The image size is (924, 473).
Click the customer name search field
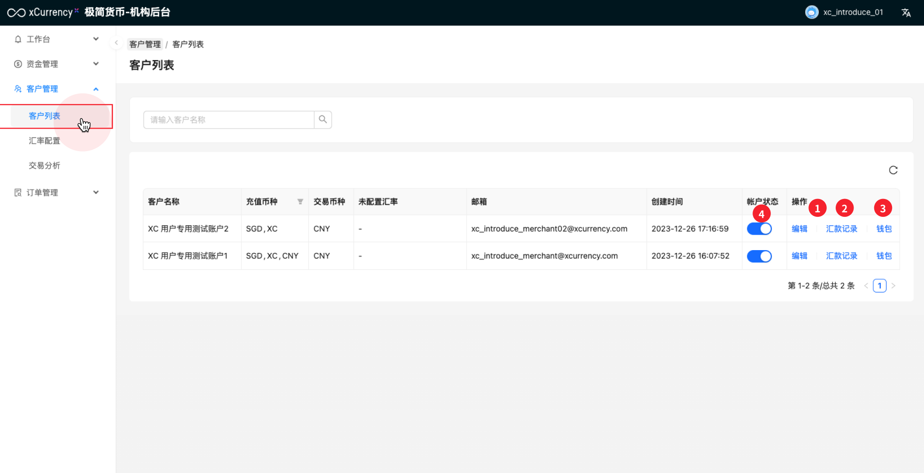click(x=228, y=120)
